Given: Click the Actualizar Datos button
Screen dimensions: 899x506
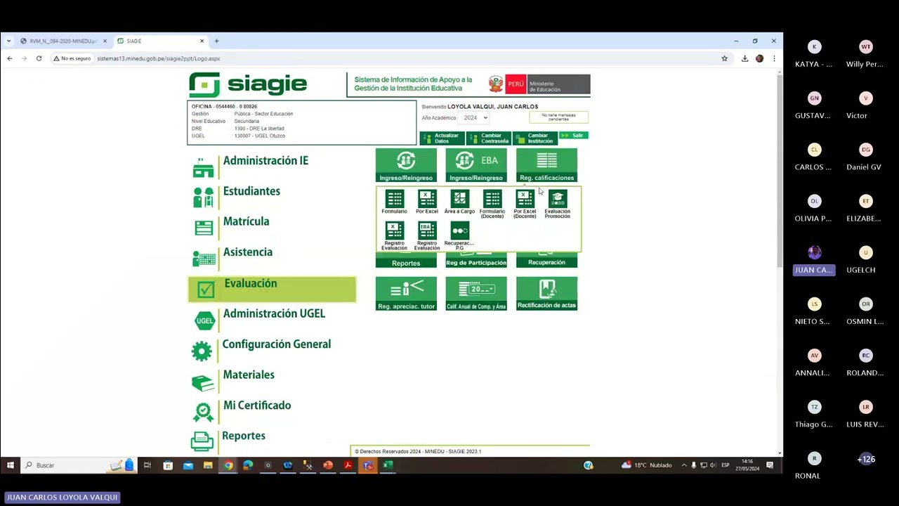Looking at the screenshot, I should 442,138.
